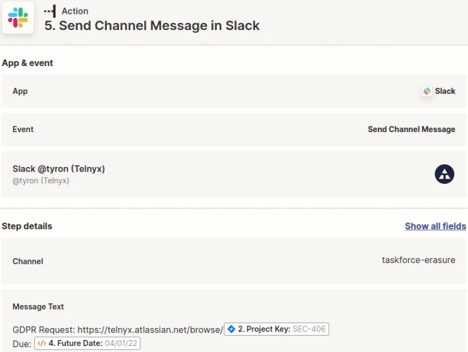Select the step title '5. Send Channel Message in Slack'
Viewport: 468px width, 352px height.
(152, 26)
